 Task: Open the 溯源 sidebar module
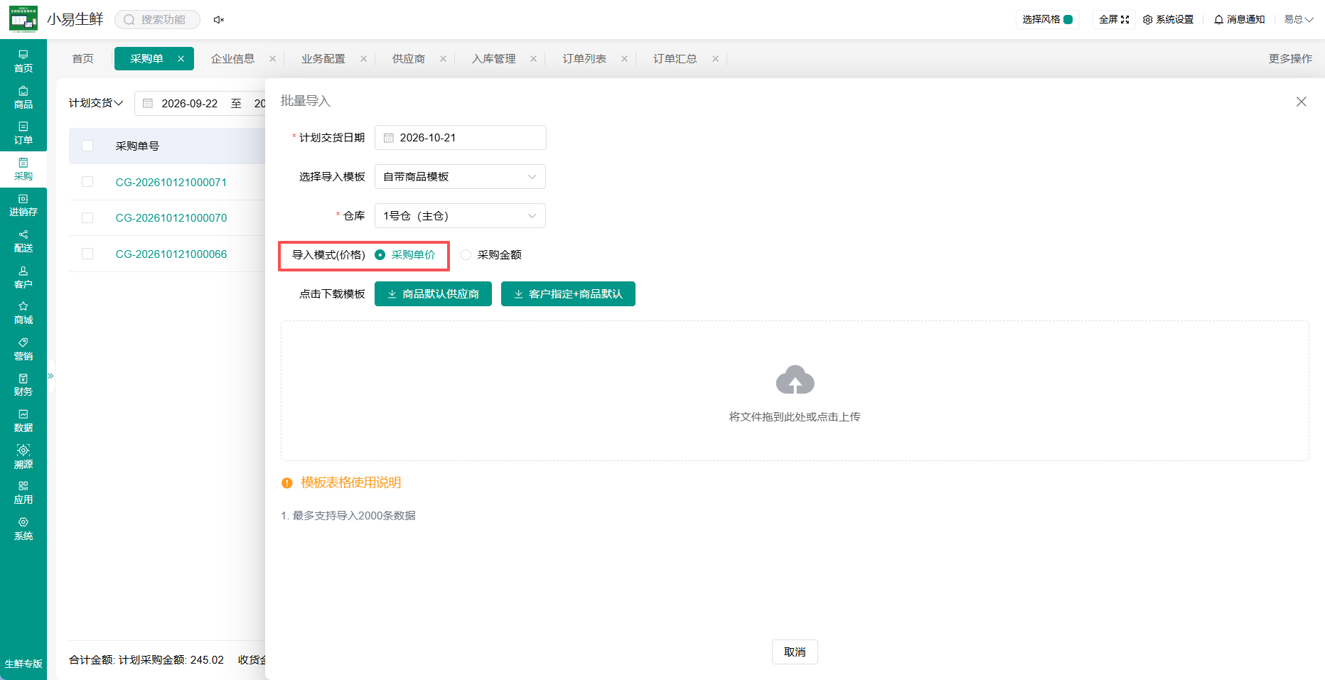[x=23, y=457]
